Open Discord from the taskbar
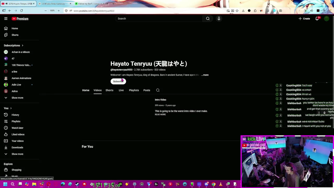The width and height of the screenshot is (334, 188). coord(206,184)
